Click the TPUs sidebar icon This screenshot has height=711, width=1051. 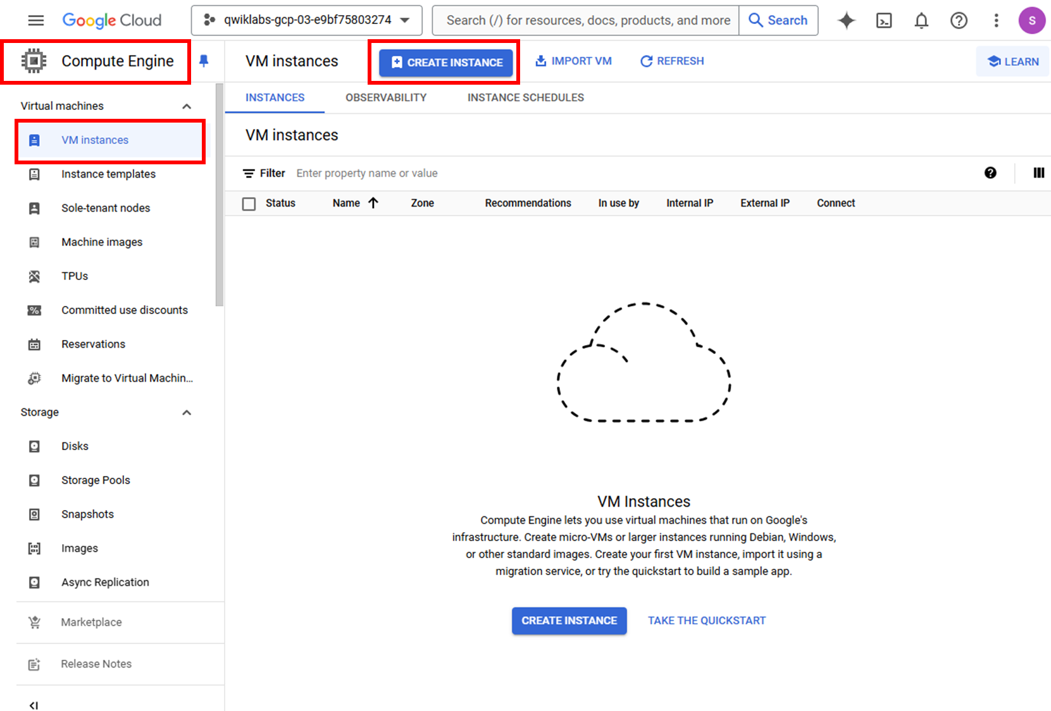pyautogui.click(x=34, y=276)
